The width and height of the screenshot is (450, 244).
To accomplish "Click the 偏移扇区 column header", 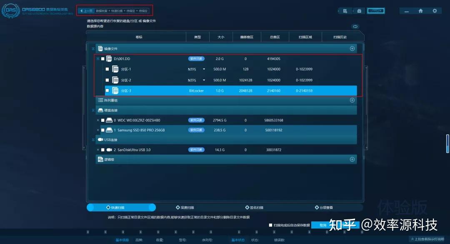I will [247, 37].
